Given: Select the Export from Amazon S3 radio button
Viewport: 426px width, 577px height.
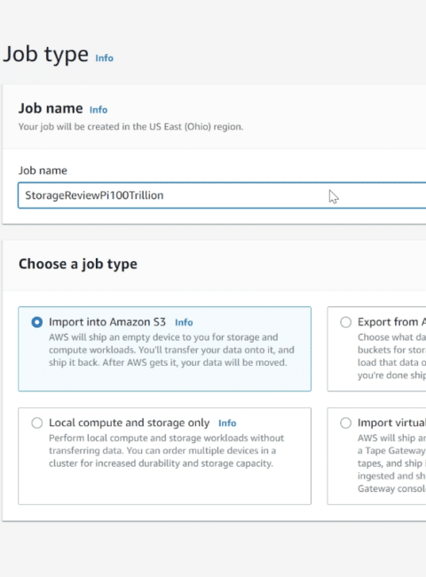Looking at the screenshot, I should pyautogui.click(x=345, y=322).
